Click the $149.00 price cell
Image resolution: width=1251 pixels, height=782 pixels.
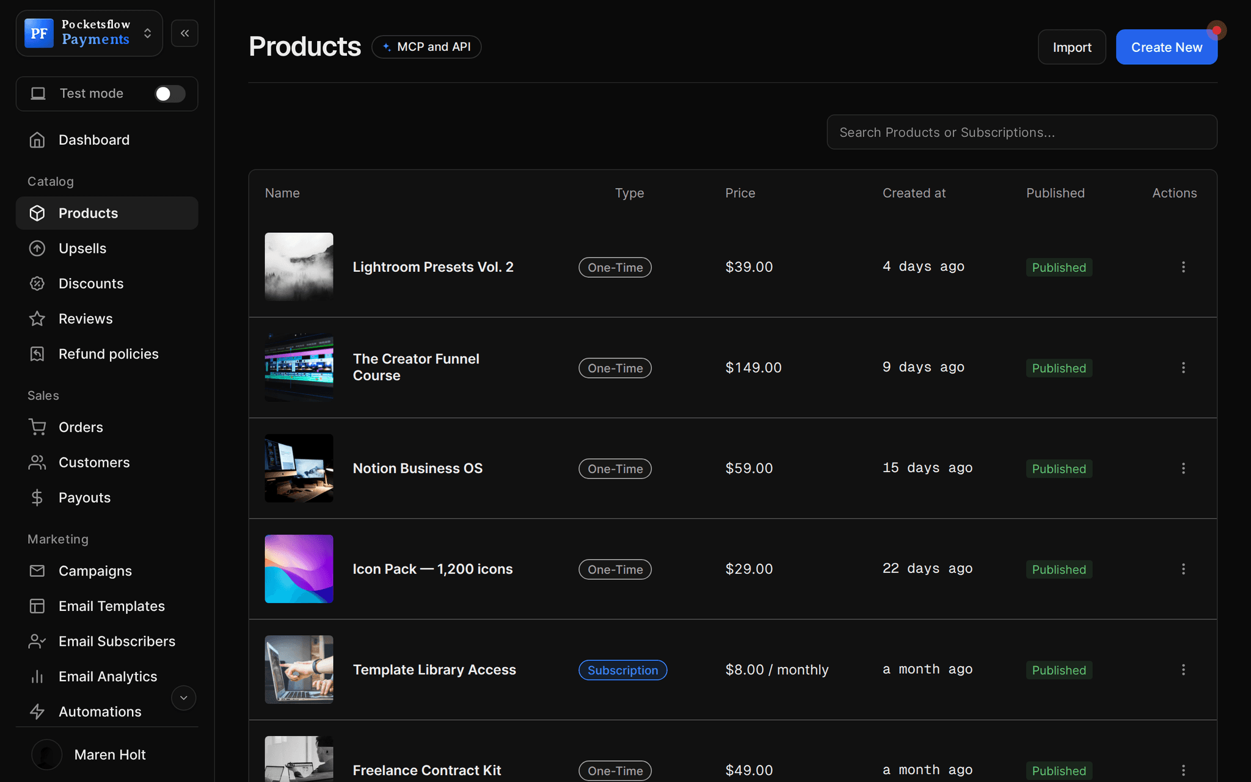click(753, 368)
